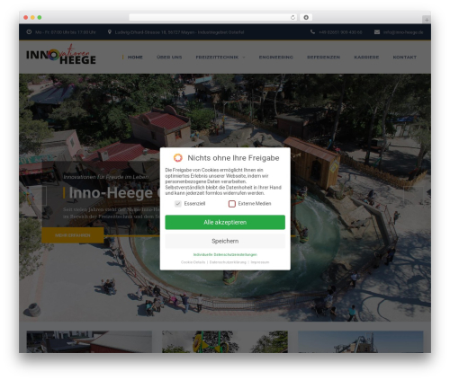Open a new browser tab with plus button
This screenshot has height=380, width=450.
[x=427, y=20]
